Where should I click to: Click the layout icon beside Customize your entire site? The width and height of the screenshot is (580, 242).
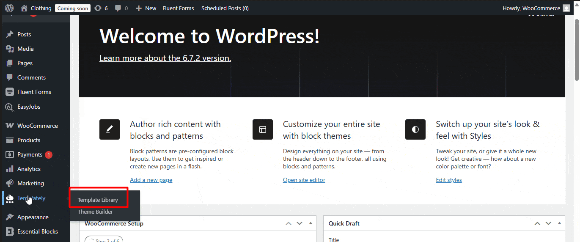(x=263, y=129)
